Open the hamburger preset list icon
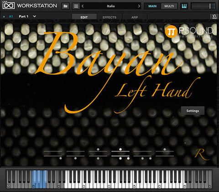Viewport: 219px width, 192px height. tap(76, 6)
